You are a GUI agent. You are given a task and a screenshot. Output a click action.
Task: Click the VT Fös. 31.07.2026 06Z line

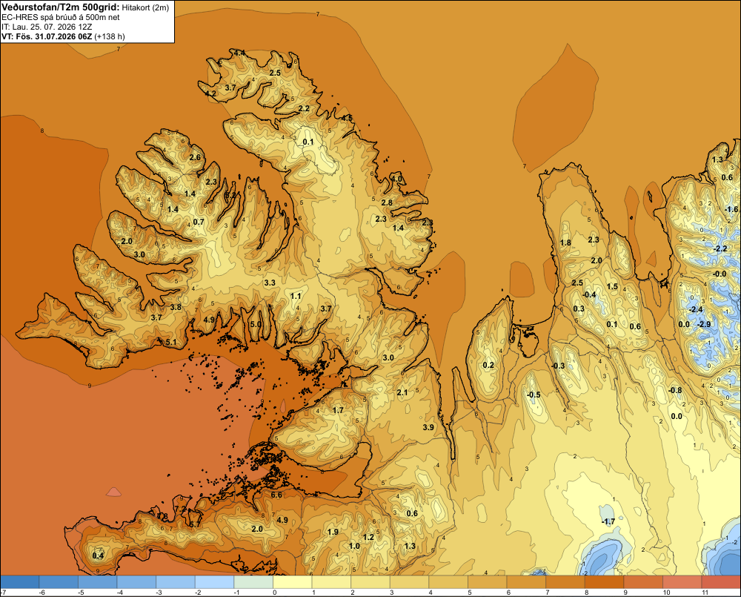[63, 36]
